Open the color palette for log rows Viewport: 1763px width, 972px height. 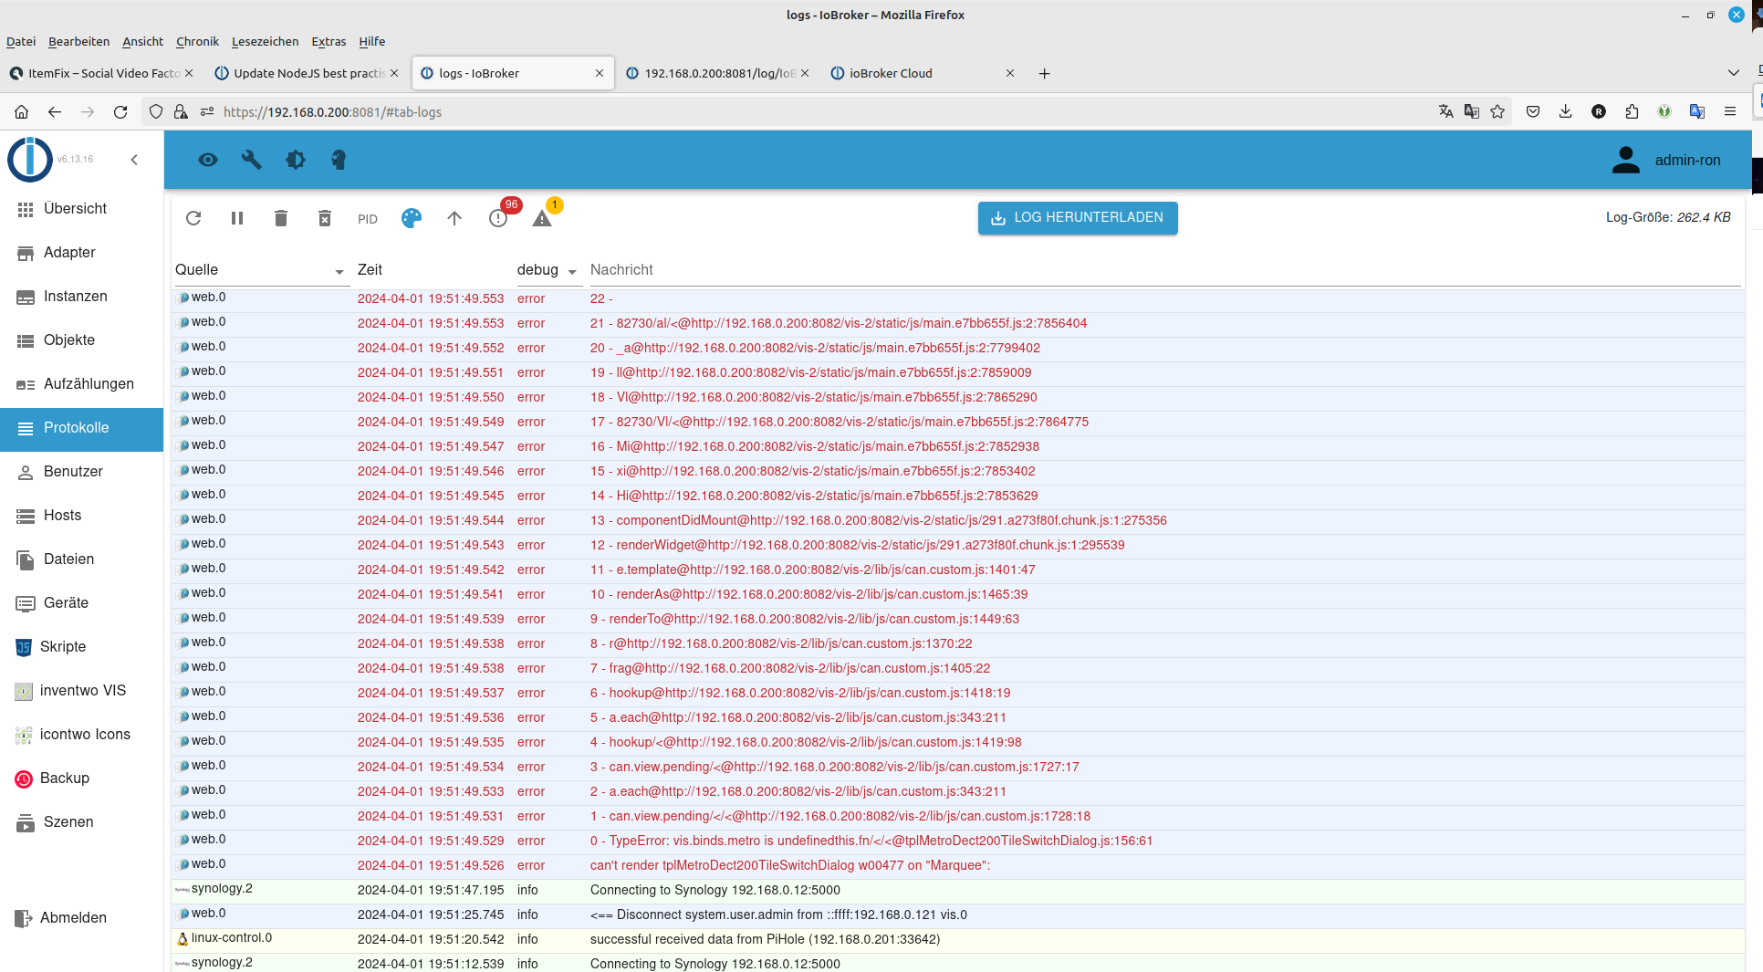point(412,218)
